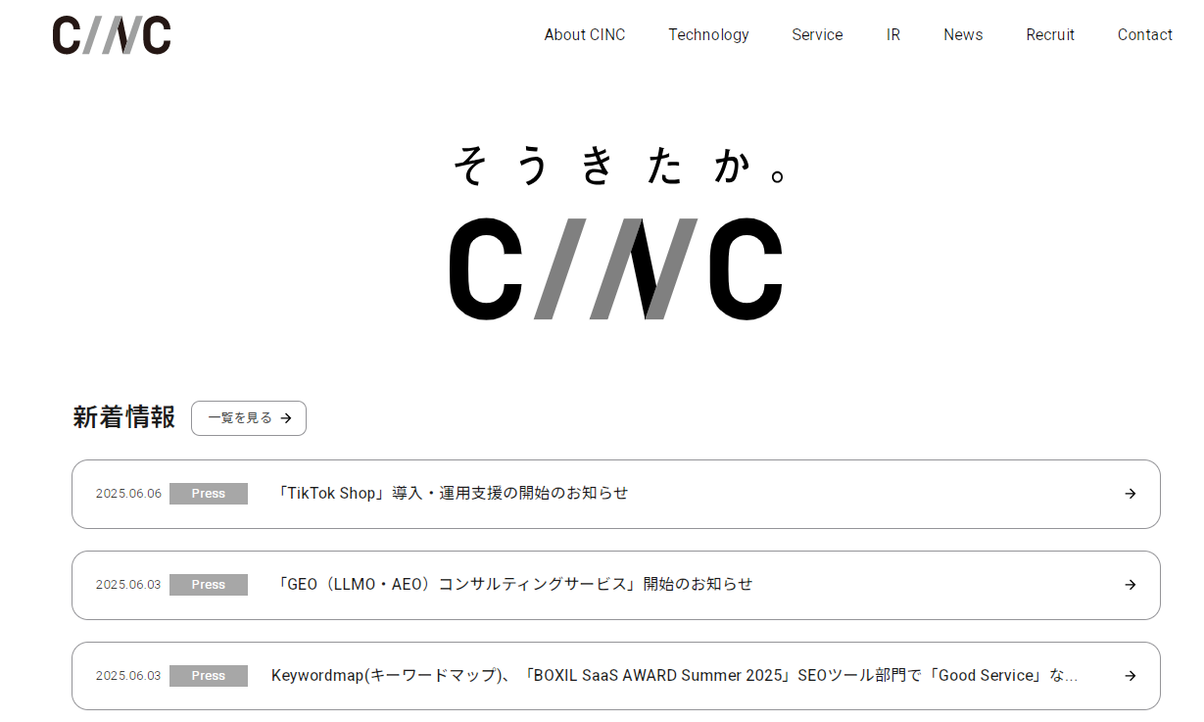Click the arrow inside the 一覧を見る button
The width and height of the screenshot is (1204, 722).
point(286,418)
